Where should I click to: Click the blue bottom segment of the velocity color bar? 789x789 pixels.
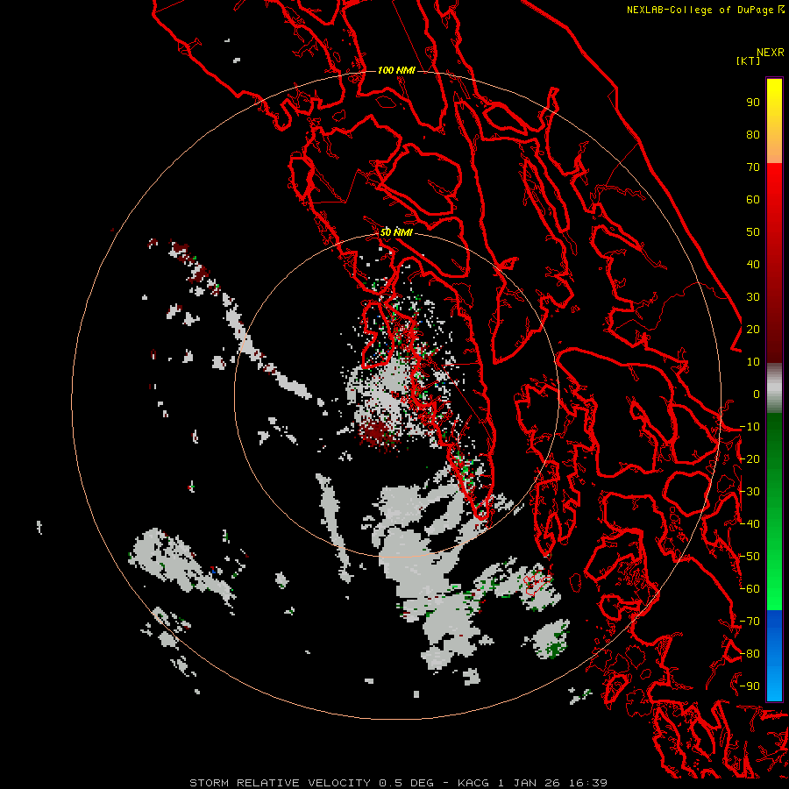click(x=774, y=655)
